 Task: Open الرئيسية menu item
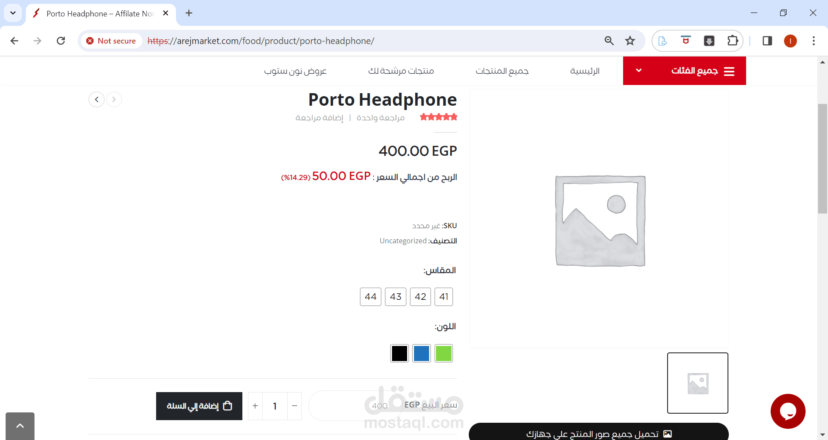[585, 71]
